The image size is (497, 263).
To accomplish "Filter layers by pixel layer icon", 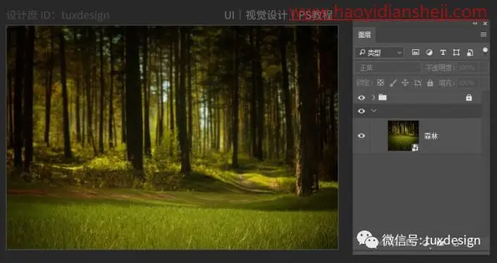I will (415, 53).
